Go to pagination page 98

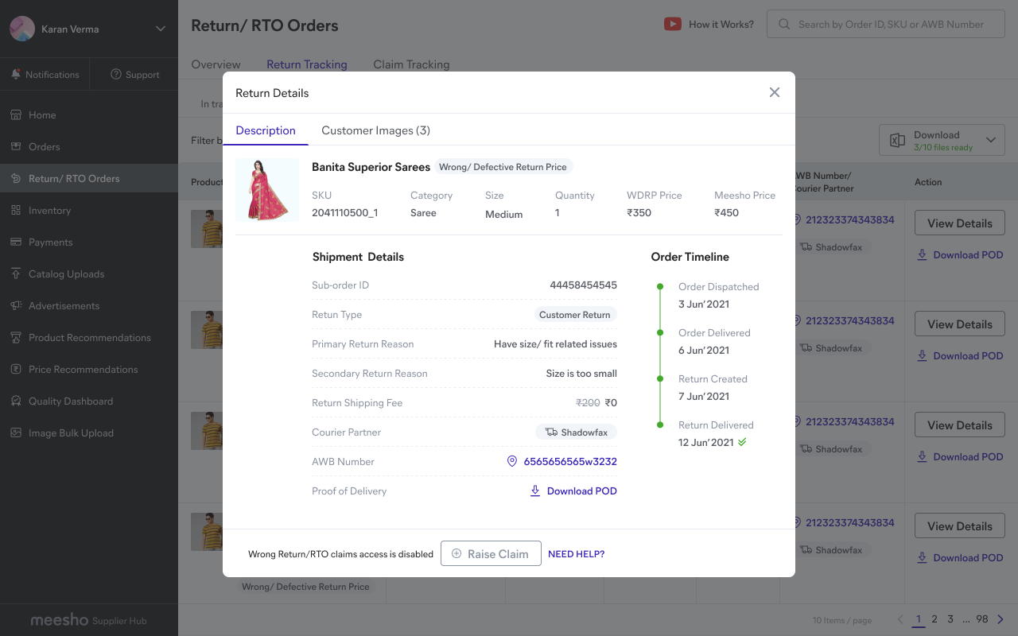pyautogui.click(x=982, y=619)
